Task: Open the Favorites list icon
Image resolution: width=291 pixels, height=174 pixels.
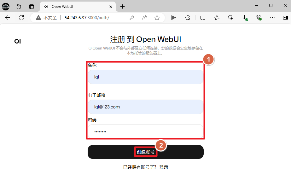Action: point(217,18)
